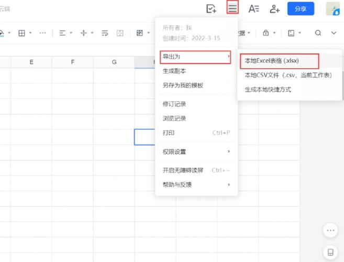Open 帮助与反馈 submenu

pyautogui.click(x=196, y=184)
